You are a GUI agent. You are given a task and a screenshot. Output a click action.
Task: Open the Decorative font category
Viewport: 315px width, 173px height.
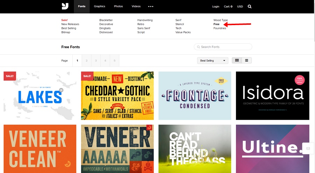pos(106,24)
